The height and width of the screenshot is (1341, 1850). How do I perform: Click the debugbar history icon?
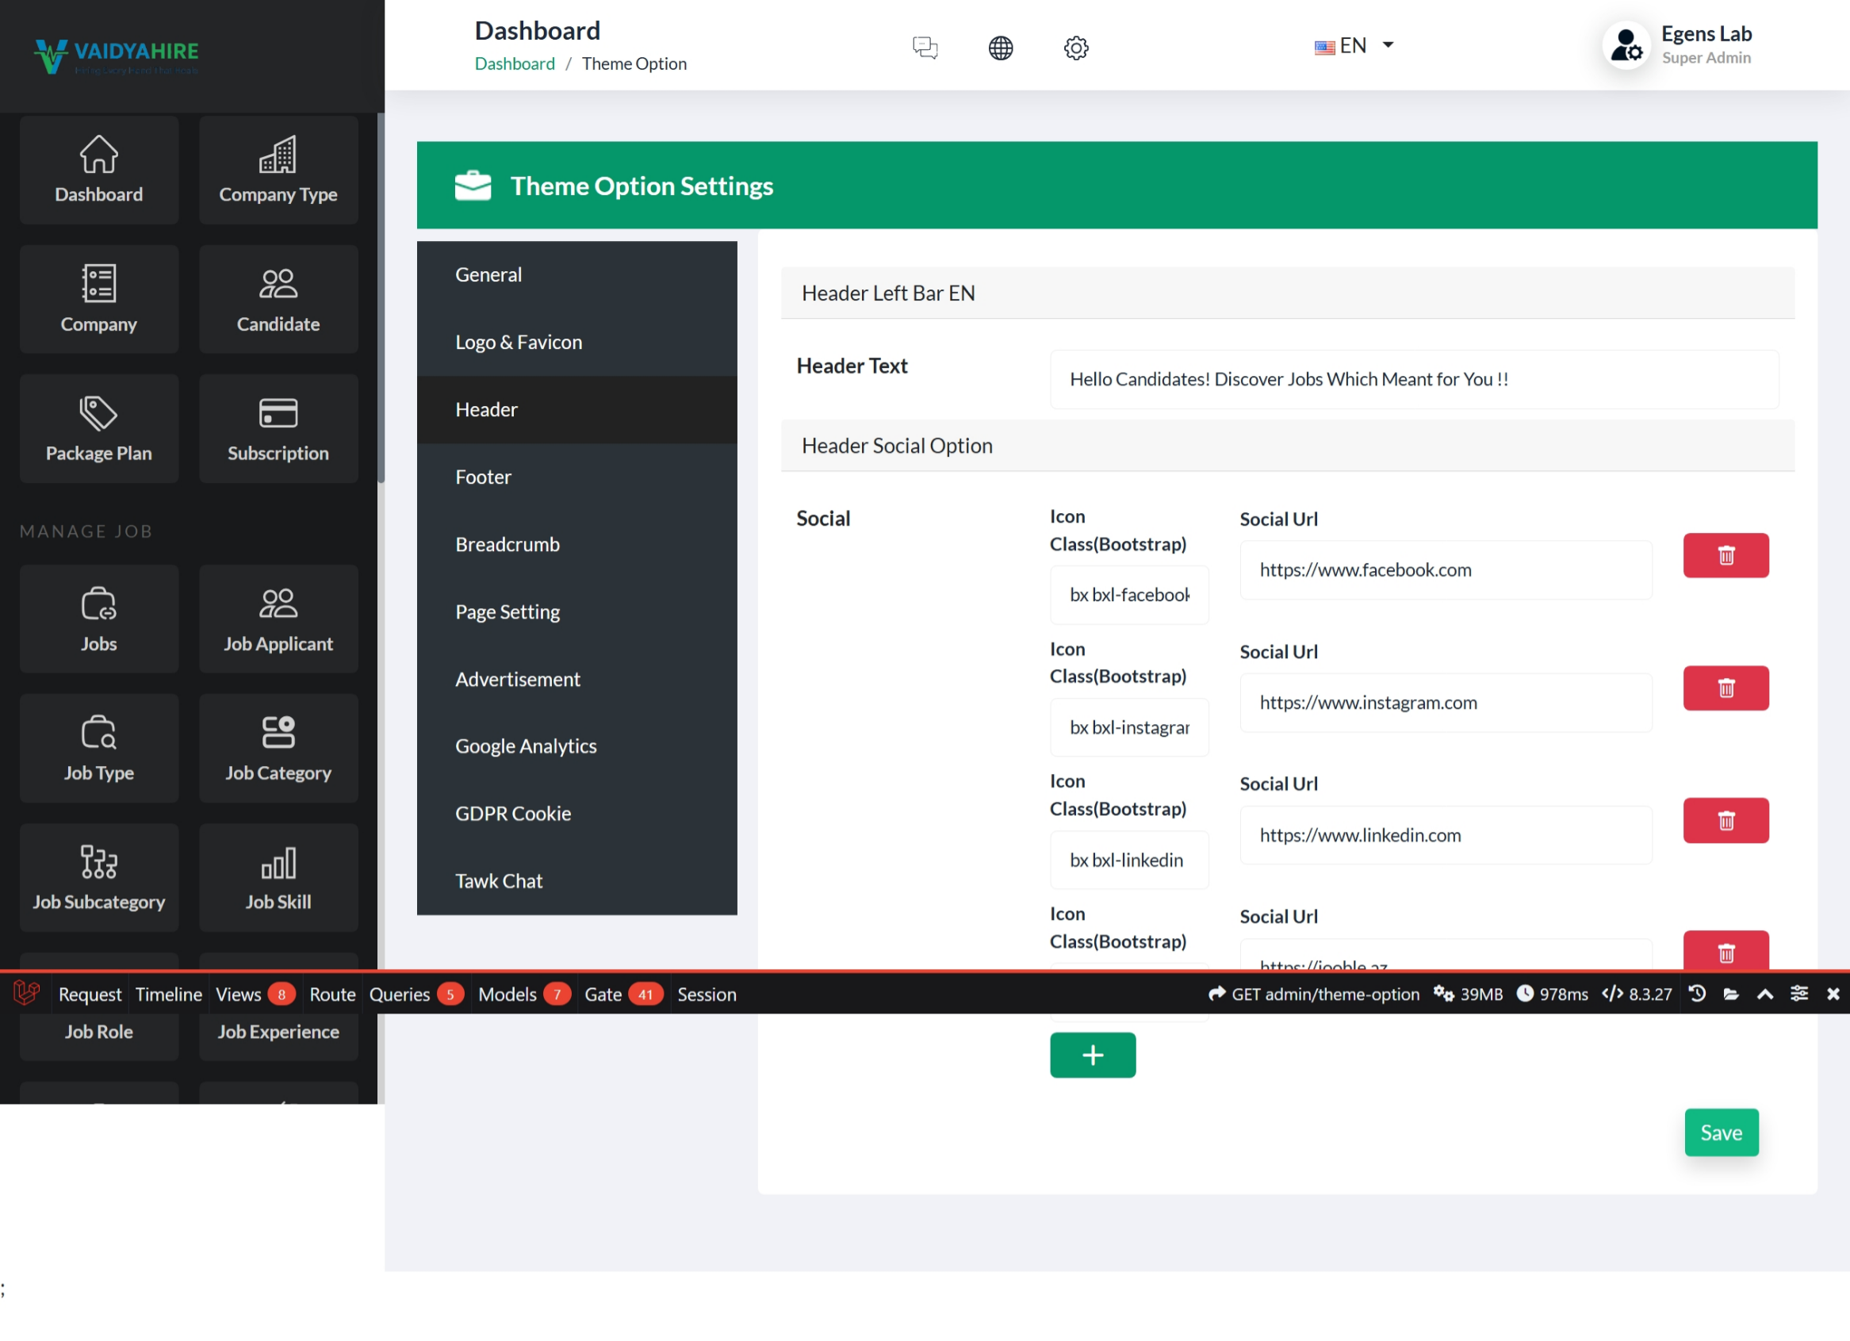point(1698,994)
